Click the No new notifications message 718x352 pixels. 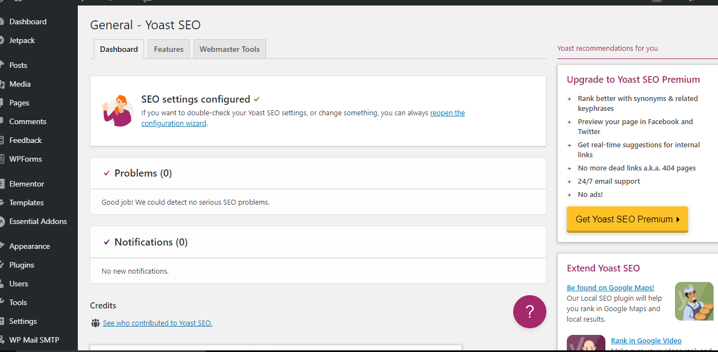point(135,271)
